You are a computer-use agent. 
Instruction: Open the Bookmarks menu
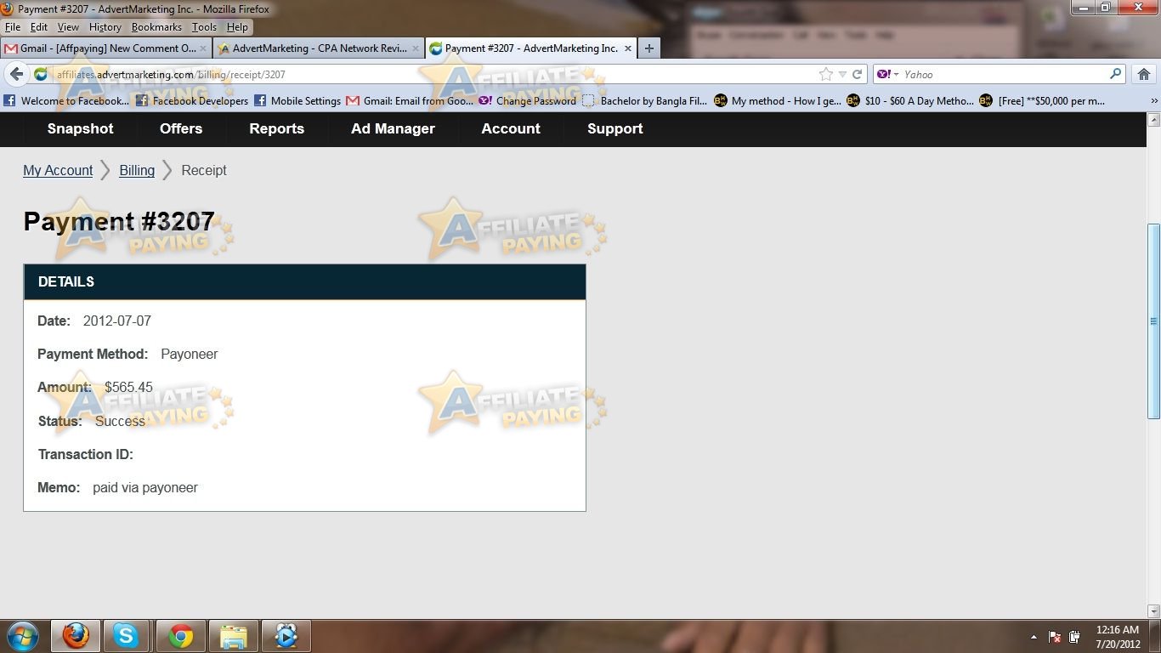click(x=156, y=27)
